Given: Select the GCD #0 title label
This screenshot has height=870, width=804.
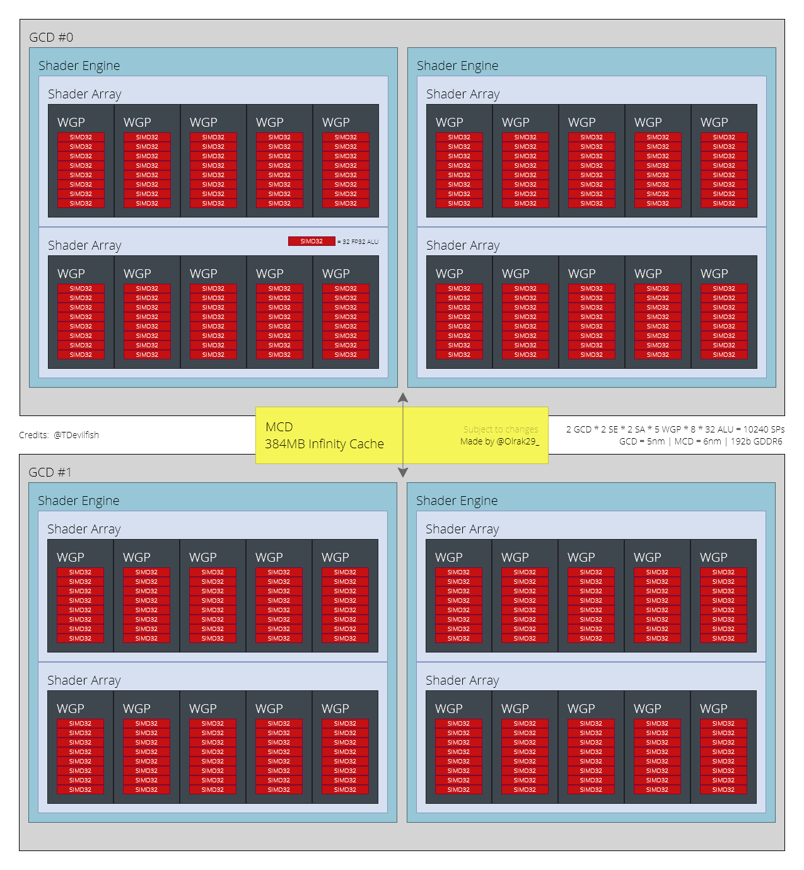Looking at the screenshot, I should tap(51, 38).
